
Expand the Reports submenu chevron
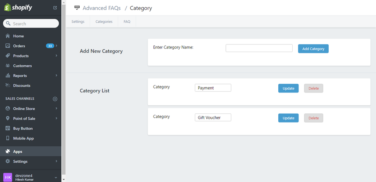[57, 76]
